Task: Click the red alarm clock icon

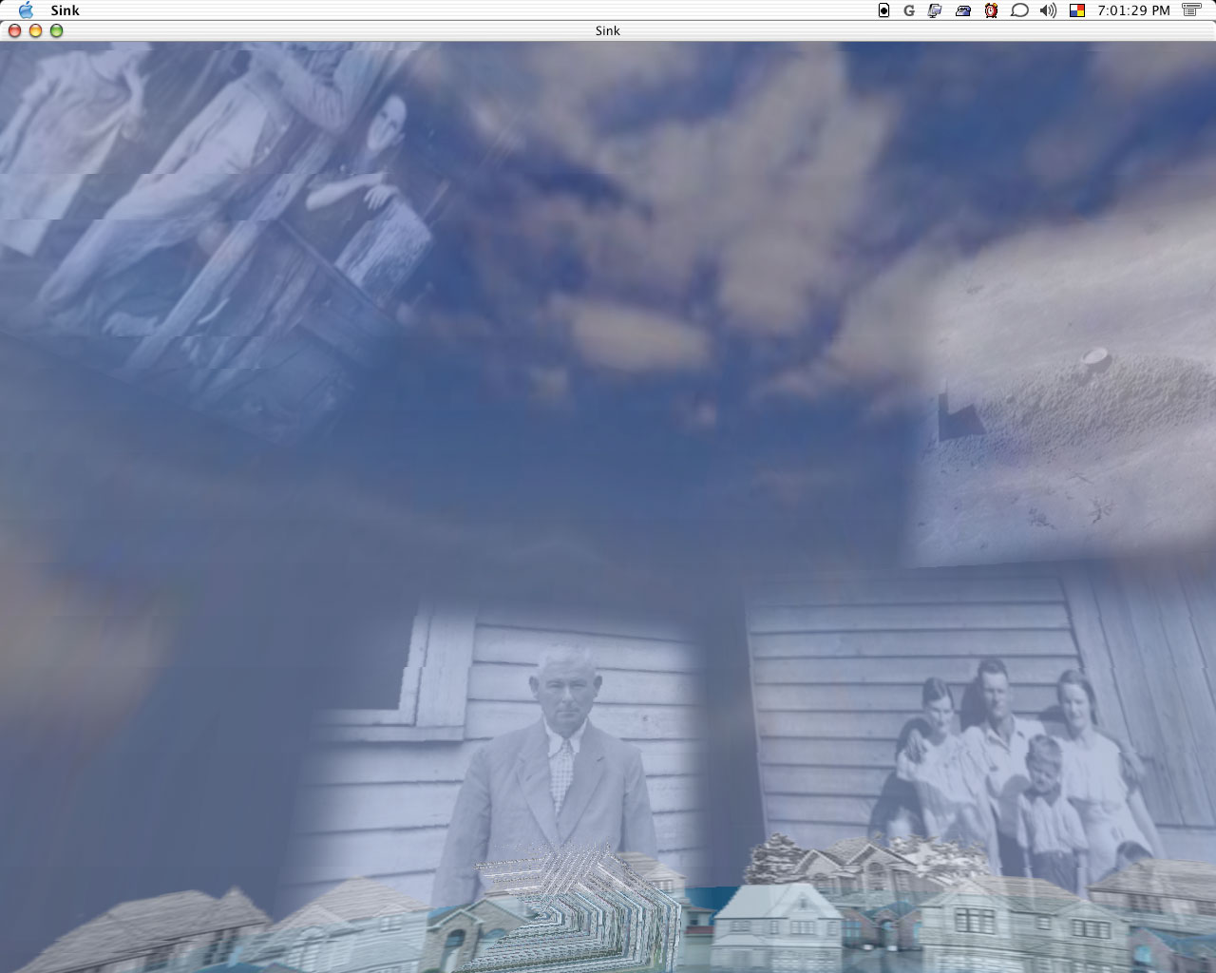Action: (991, 10)
